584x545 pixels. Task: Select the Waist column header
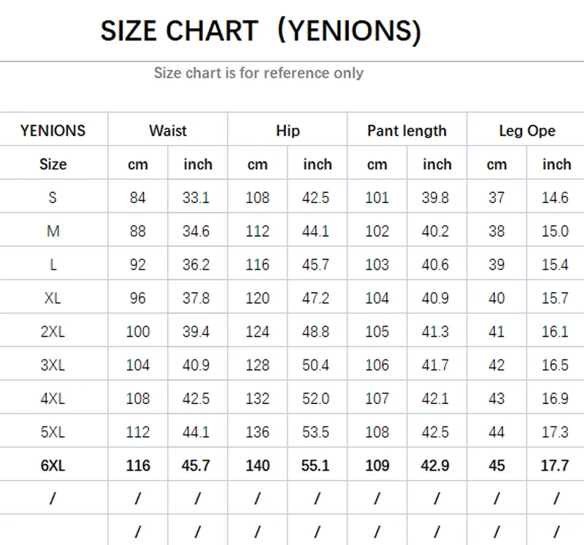(168, 131)
